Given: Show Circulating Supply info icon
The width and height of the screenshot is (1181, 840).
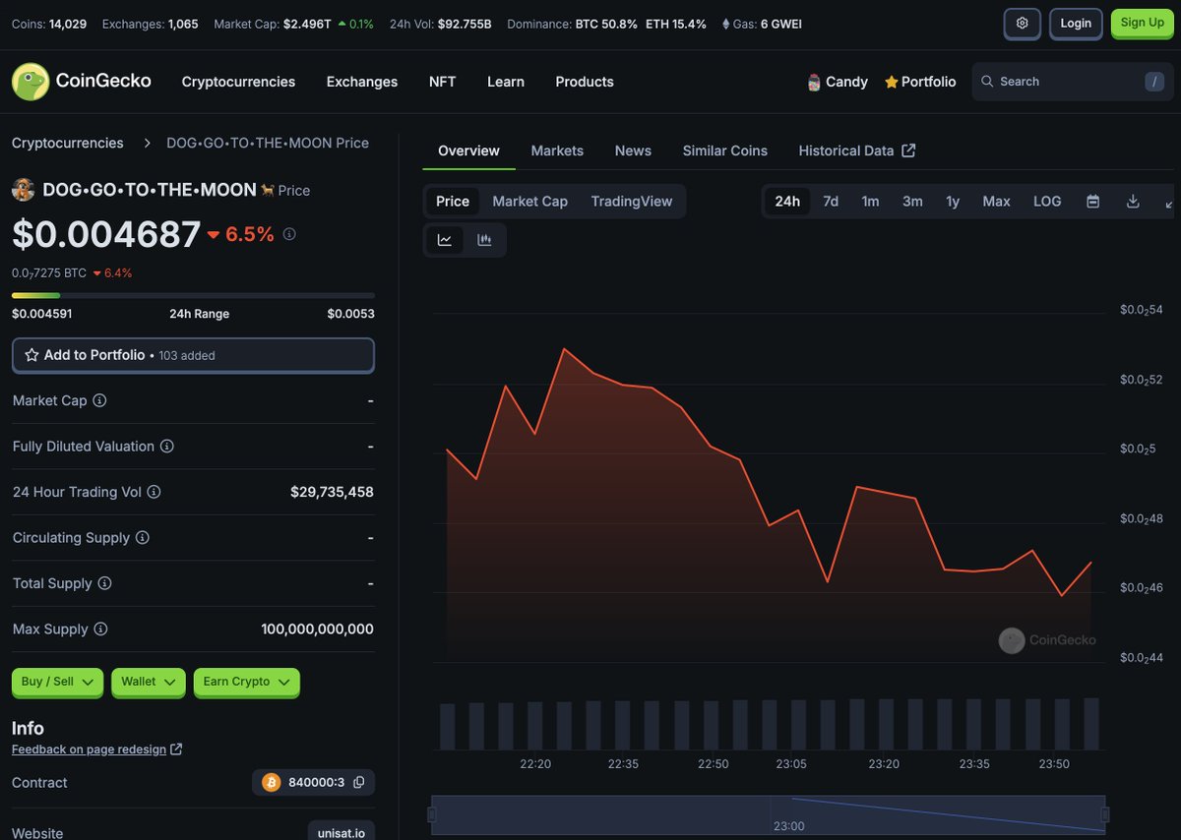Looking at the screenshot, I should click(x=143, y=538).
